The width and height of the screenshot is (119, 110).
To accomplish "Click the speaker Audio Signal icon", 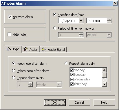I will tap(44, 50).
